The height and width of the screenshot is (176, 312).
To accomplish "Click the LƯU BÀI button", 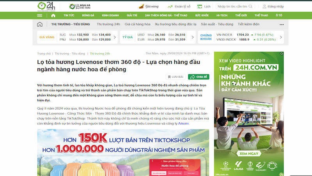I will pyautogui.click(x=175, y=77).
